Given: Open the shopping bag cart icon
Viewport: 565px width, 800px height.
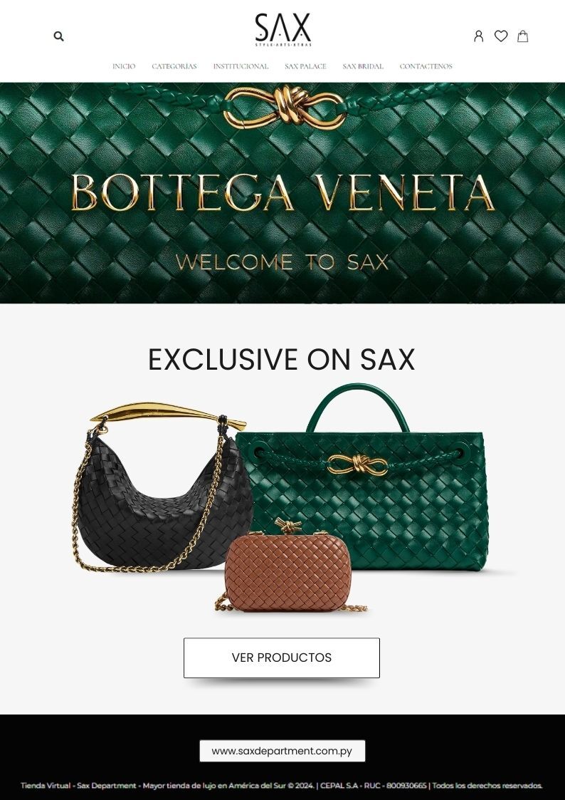Looking at the screenshot, I should pyautogui.click(x=523, y=36).
